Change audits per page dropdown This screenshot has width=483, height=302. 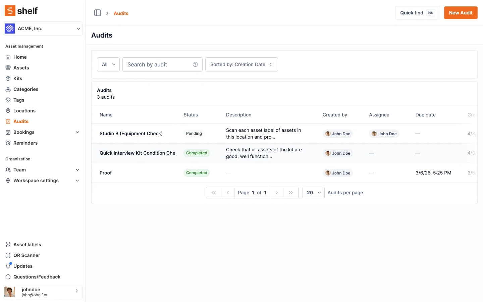tap(313, 193)
